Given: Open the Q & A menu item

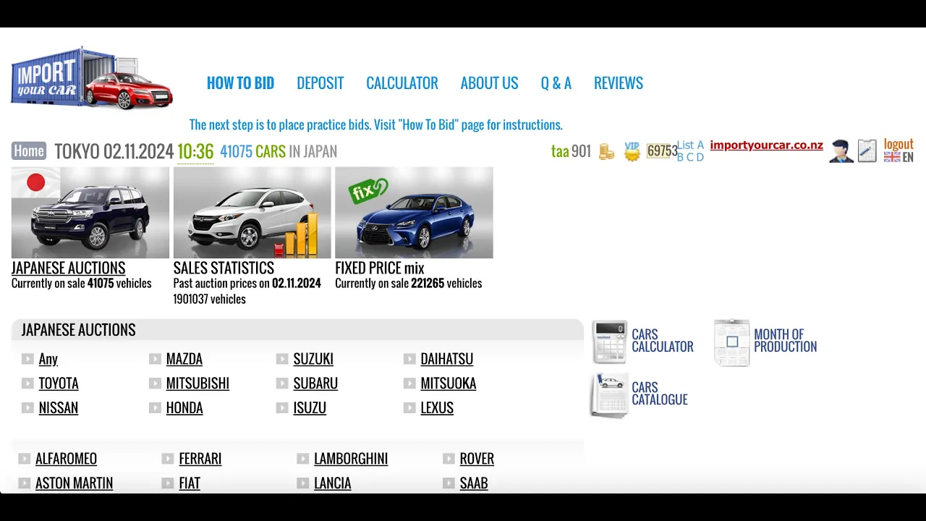Looking at the screenshot, I should (556, 83).
